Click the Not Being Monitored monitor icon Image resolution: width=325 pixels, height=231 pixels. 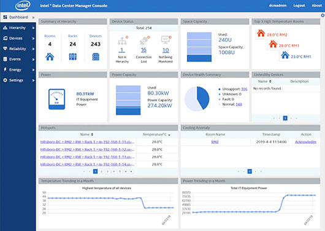[166, 40]
